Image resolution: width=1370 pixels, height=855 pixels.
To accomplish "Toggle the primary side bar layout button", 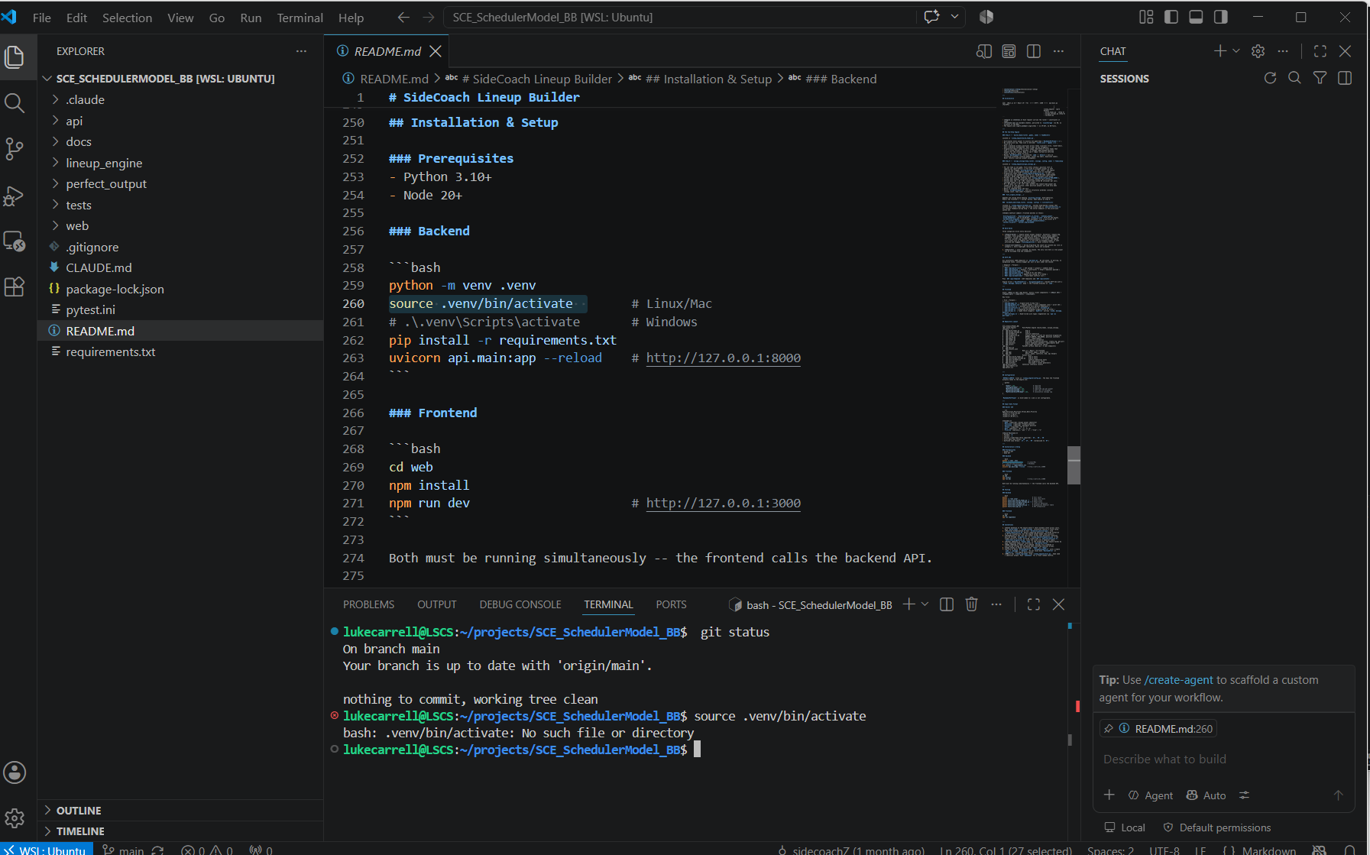I will [1171, 17].
